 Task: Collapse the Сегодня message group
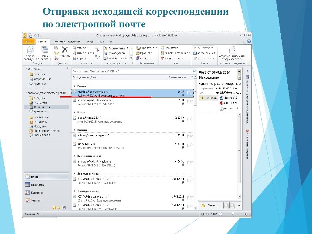(75, 86)
